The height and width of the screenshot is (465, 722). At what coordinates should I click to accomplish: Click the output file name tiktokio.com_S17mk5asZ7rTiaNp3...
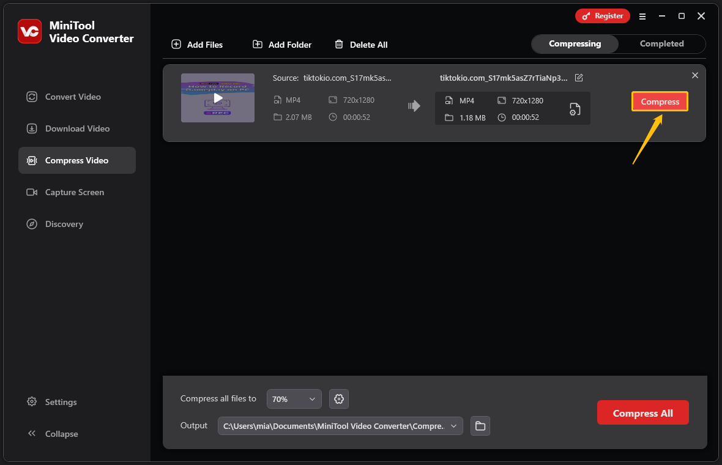coord(504,78)
